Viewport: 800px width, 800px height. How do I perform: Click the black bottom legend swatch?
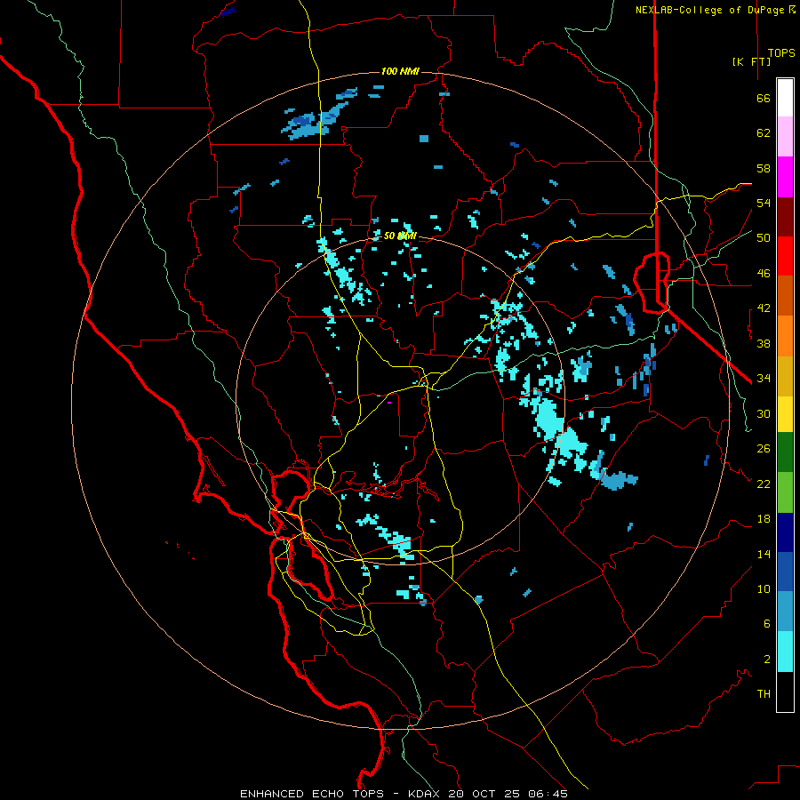click(785, 692)
